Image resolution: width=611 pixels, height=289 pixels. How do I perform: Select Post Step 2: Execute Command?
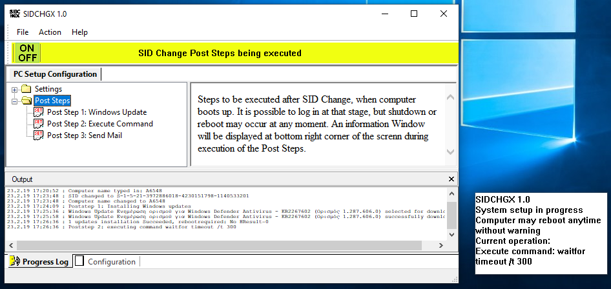click(100, 124)
